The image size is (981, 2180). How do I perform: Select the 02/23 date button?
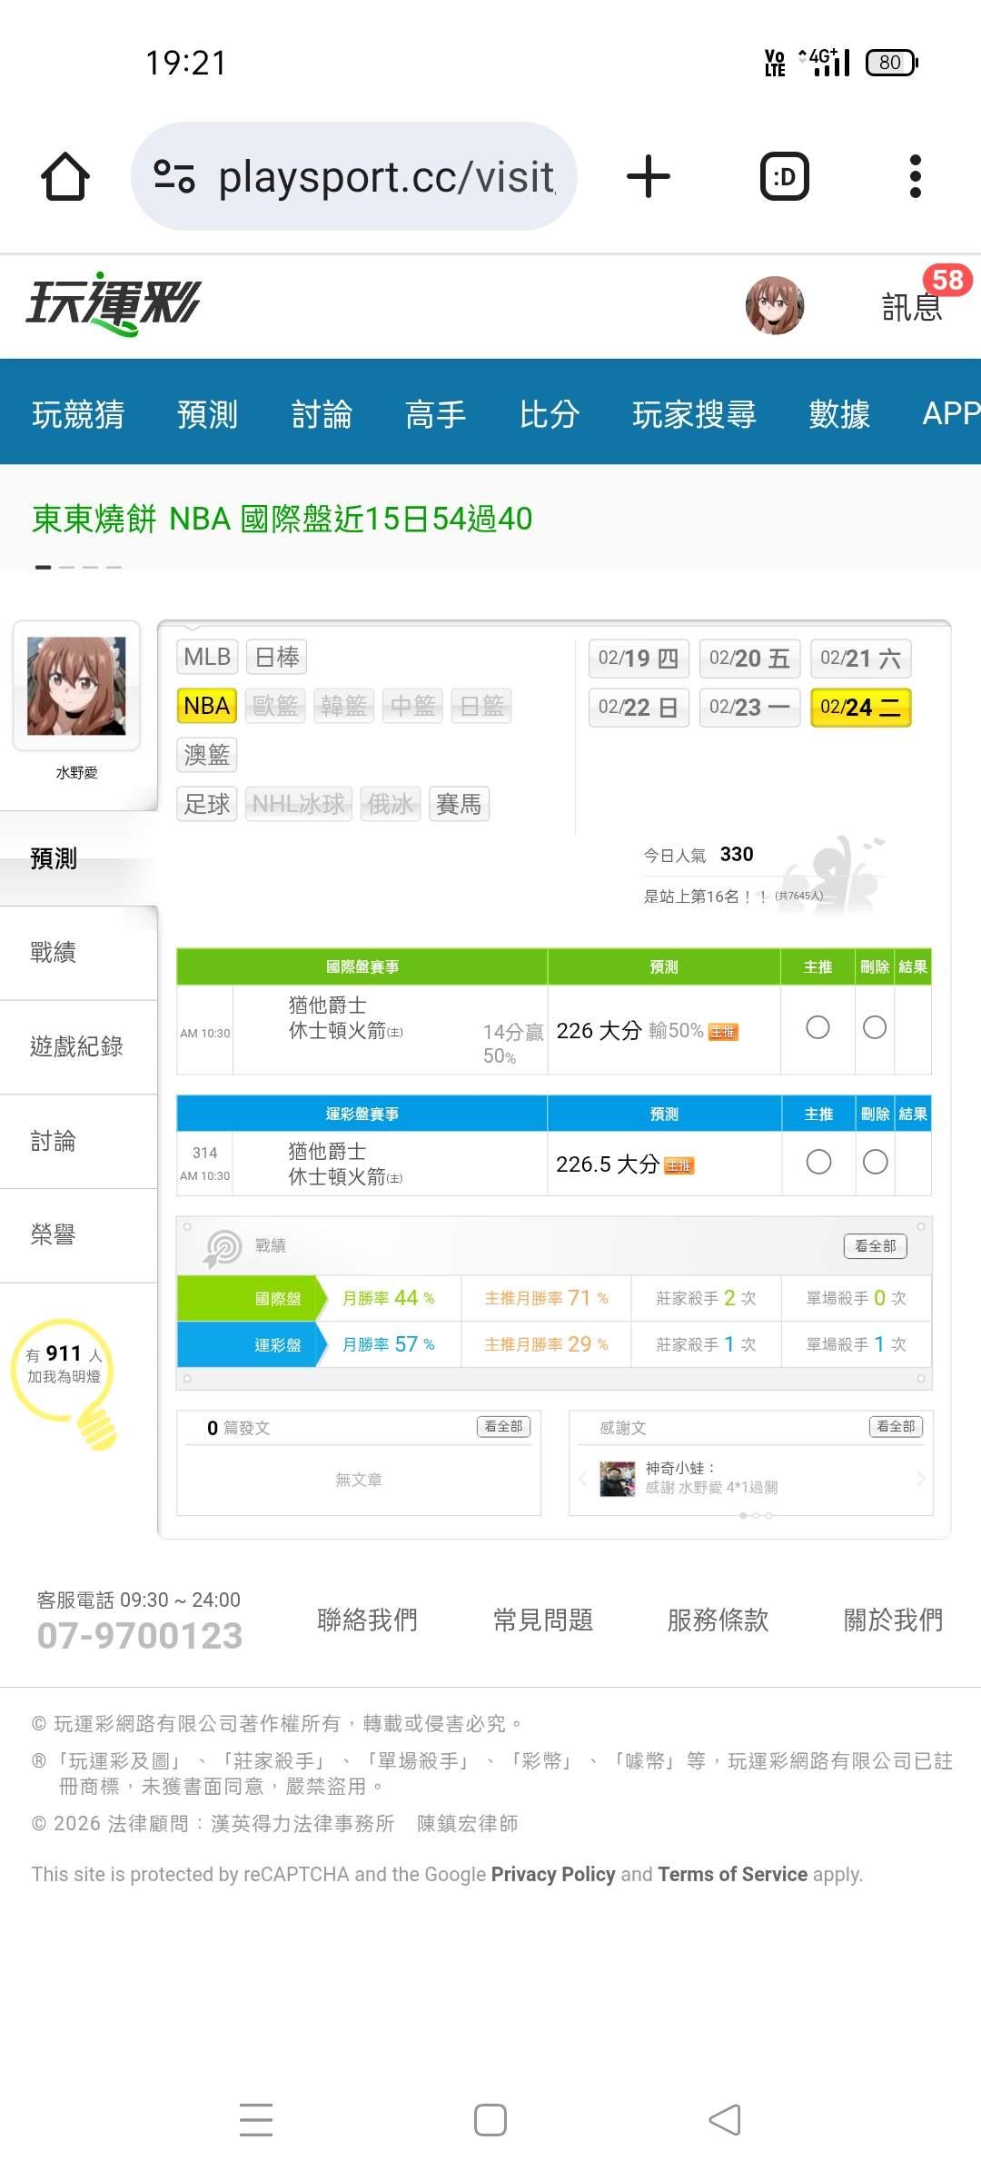(748, 708)
